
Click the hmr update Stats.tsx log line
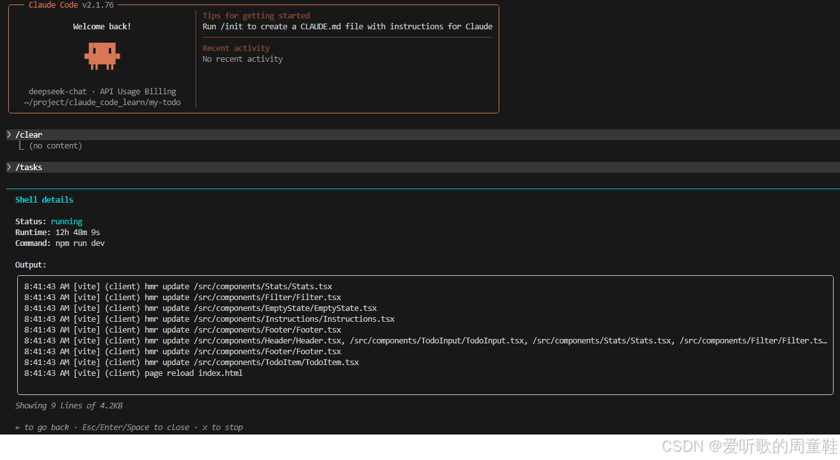point(178,286)
